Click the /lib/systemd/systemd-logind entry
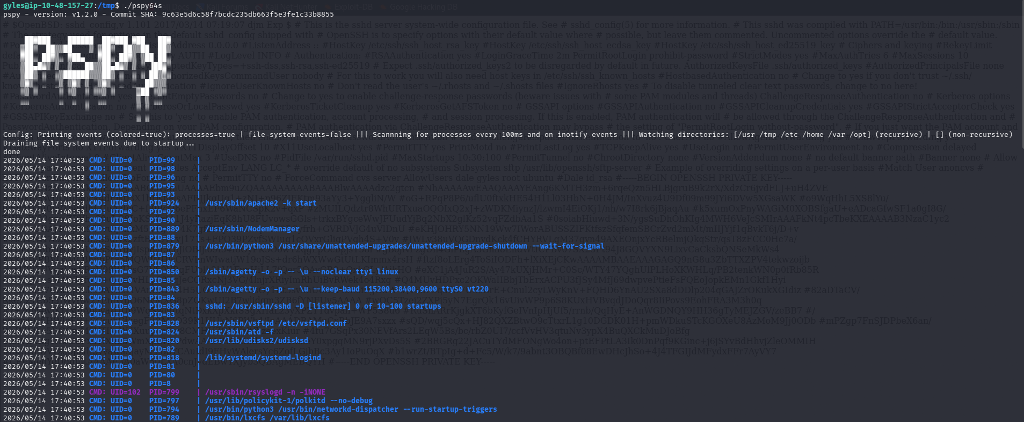This screenshot has width=1024, height=422. coord(263,358)
